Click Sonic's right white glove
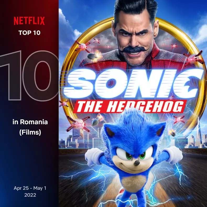The width and height of the screenshot is (207, 207). click(x=174, y=155)
